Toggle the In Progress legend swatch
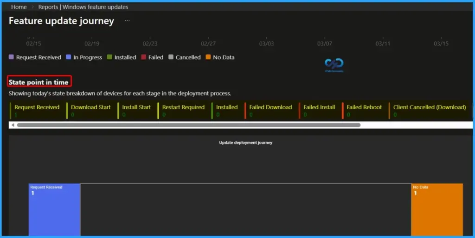This screenshot has height=238, width=475. (69, 57)
